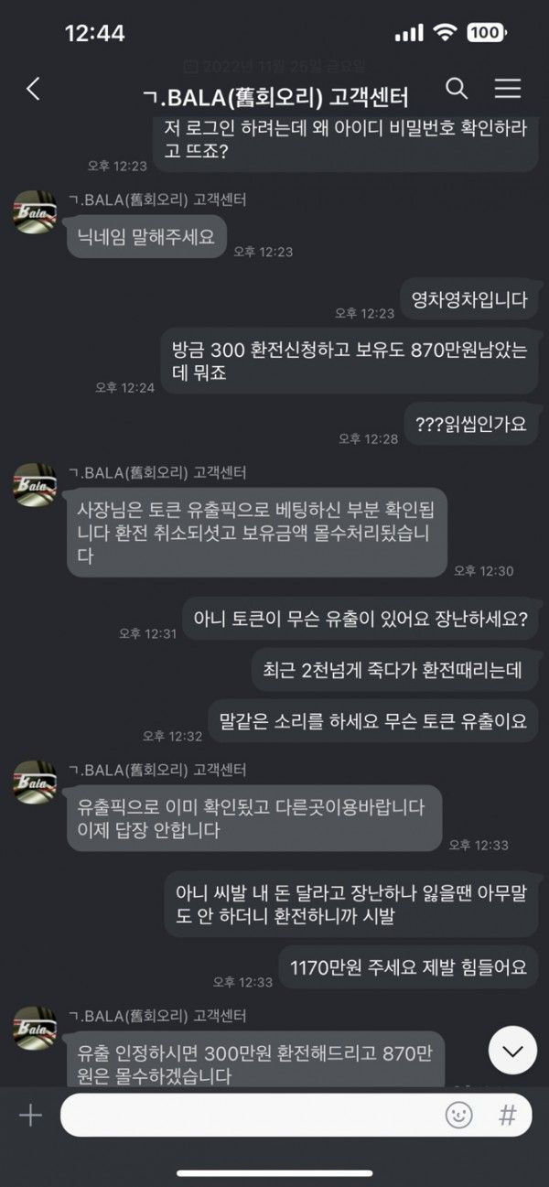The height and width of the screenshot is (1187, 549).
Task: Tap BALA avatar beside 이제 답장 안합니다
Action: pyautogui.click(x=35, y=782)
